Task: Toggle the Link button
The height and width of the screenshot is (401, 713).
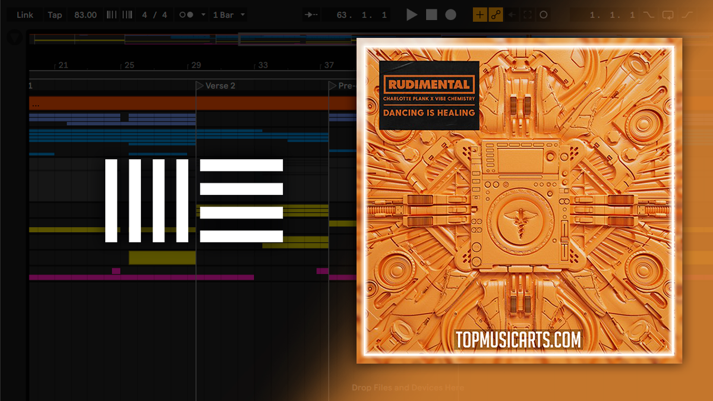Action: point(25,15)
